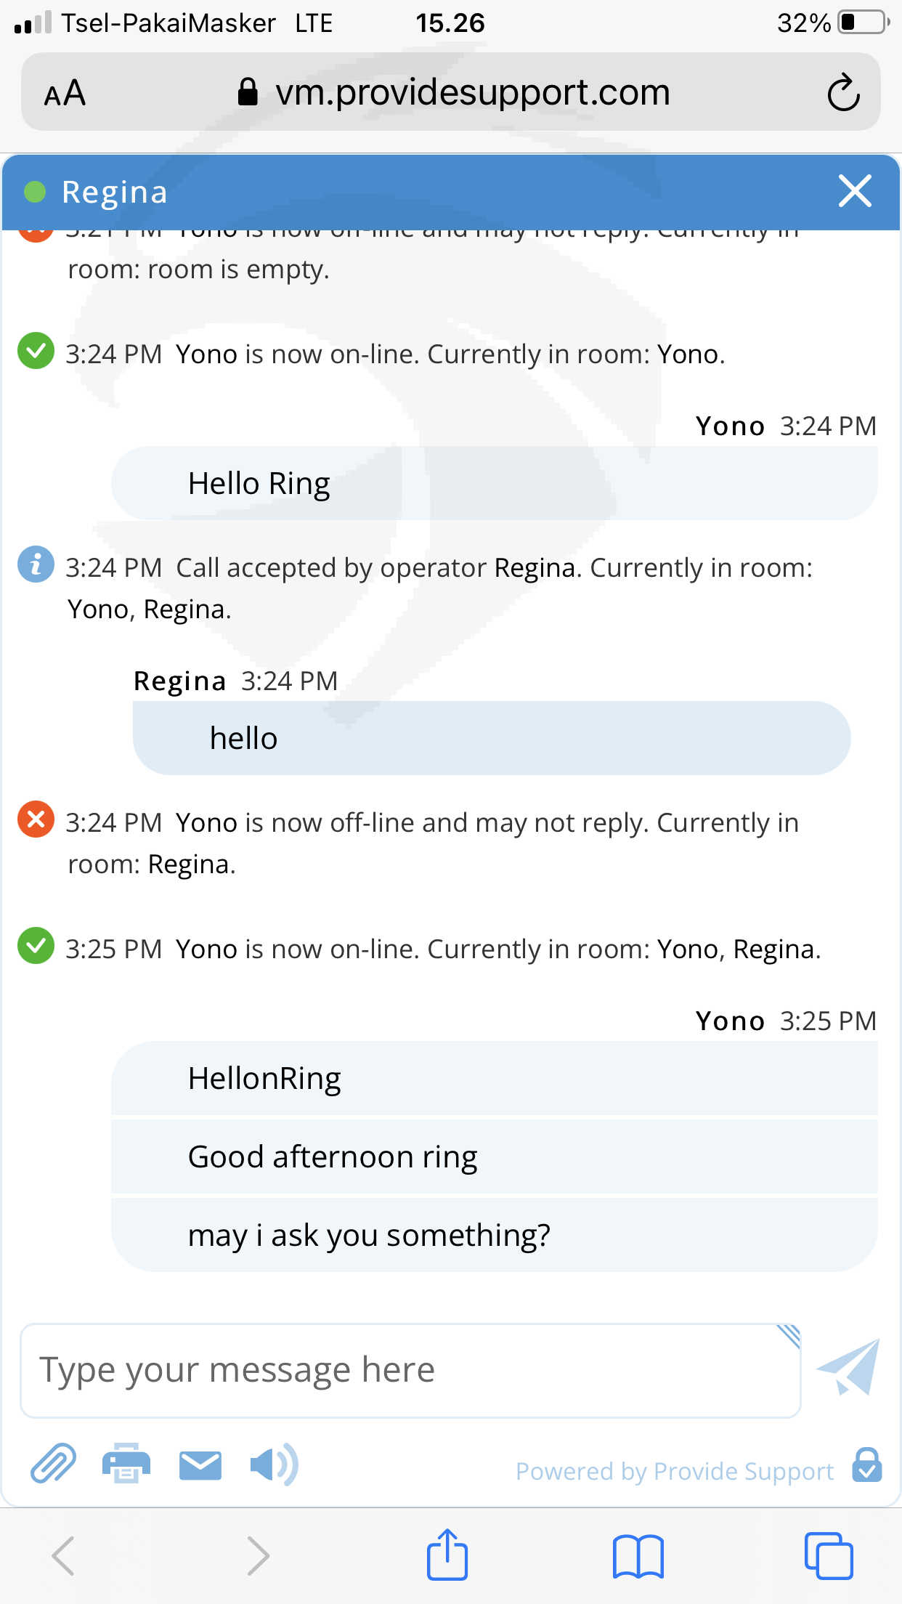Tap the green online status dot beside Regina

coord(35,192)
